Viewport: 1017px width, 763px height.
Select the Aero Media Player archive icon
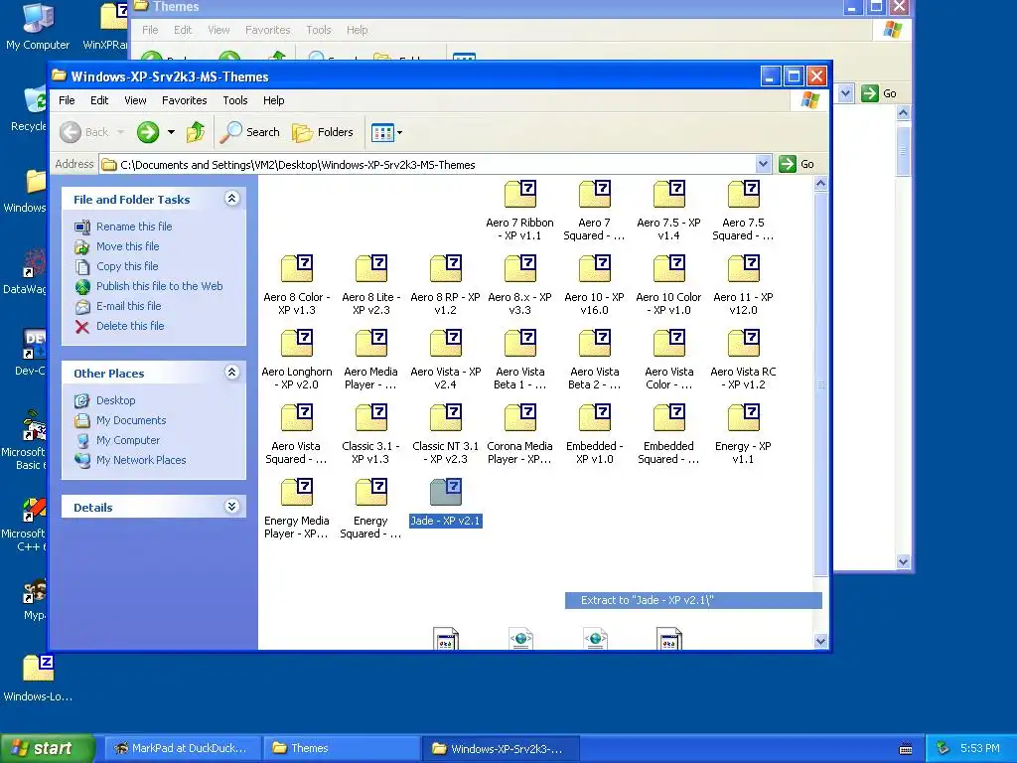pyautogui.click(x=371, y=343)
